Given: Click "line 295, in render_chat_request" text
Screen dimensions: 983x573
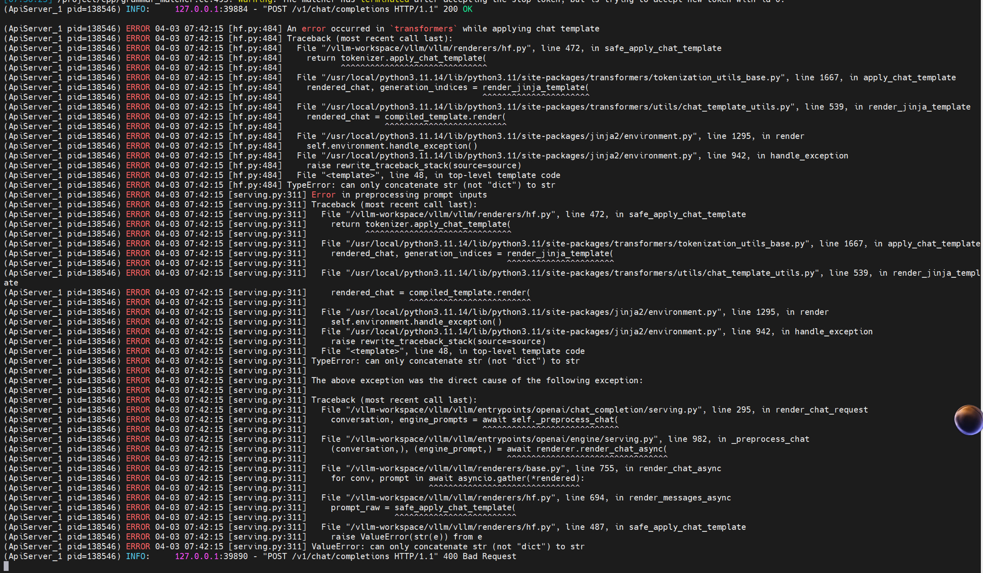Looking at the screenshot, I should (790, 410).
